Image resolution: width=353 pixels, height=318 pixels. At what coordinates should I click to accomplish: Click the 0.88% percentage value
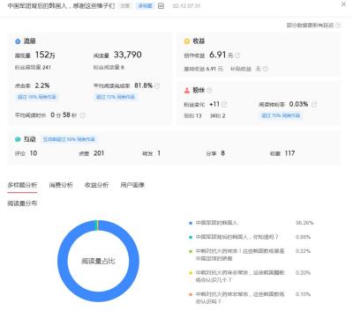point(303,237)
